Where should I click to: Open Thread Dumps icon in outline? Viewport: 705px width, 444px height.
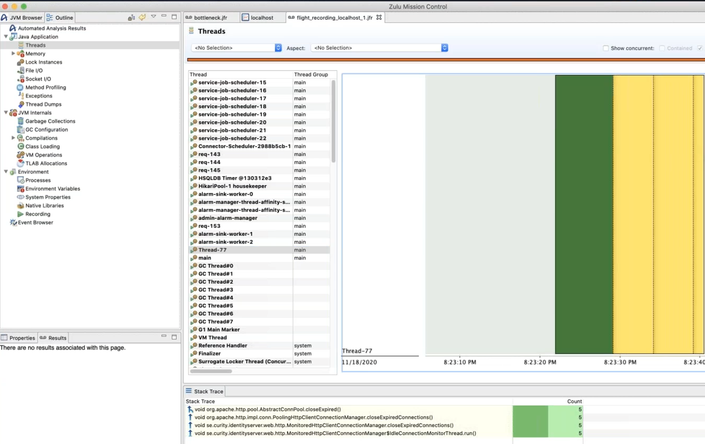pyautogui.click(x=21, y=104)
